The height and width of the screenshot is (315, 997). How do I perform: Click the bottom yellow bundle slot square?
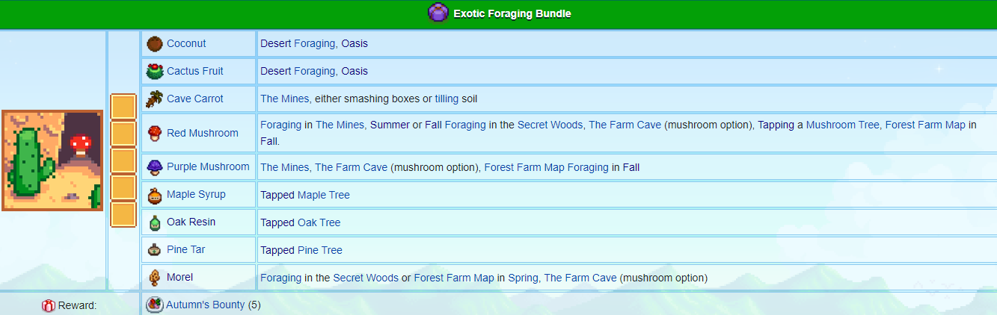click(x=123, y=215)
